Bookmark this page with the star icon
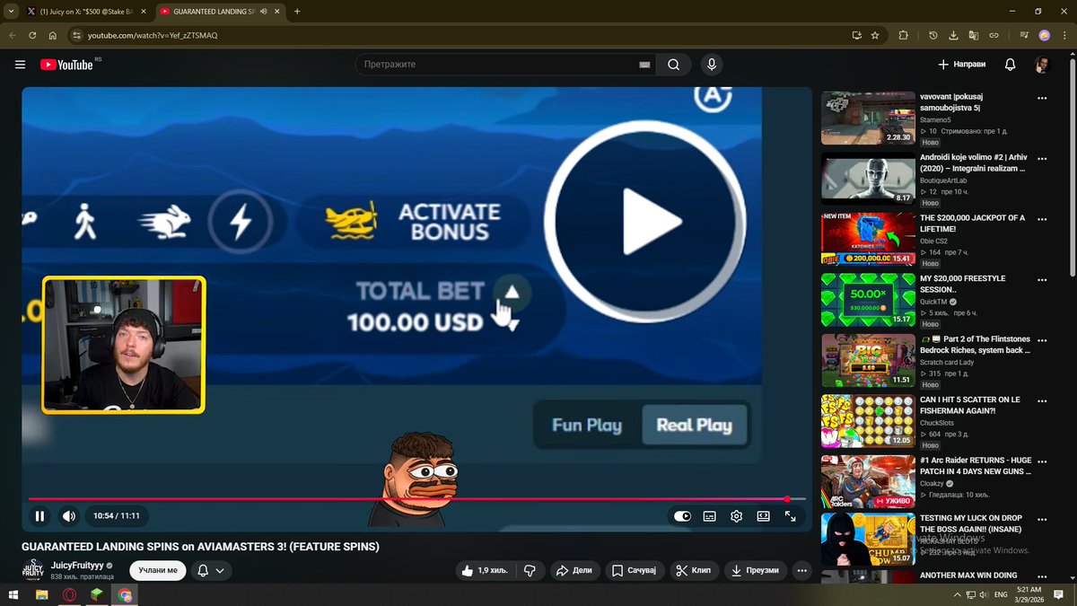The image size is (1077, 606). click(x=875, y=35)
